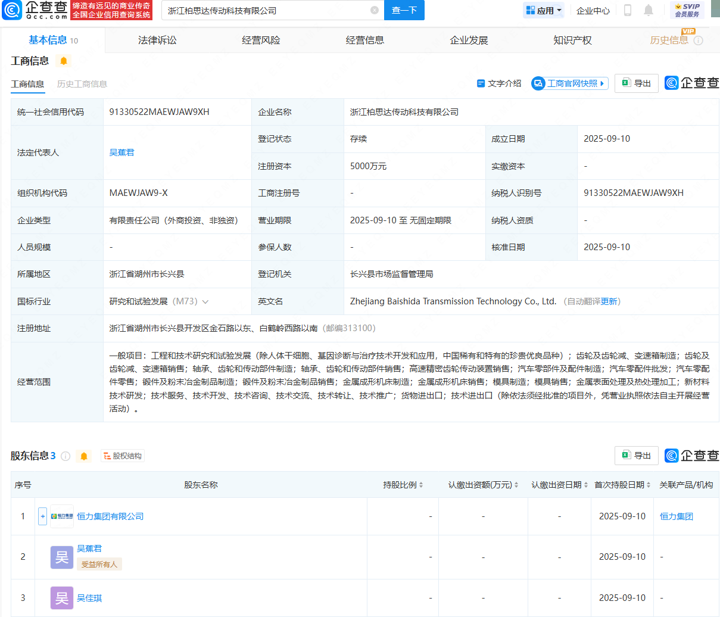Switch to 法律诉讼 tab
Screen dimensions: 720x617
point(157,40)
